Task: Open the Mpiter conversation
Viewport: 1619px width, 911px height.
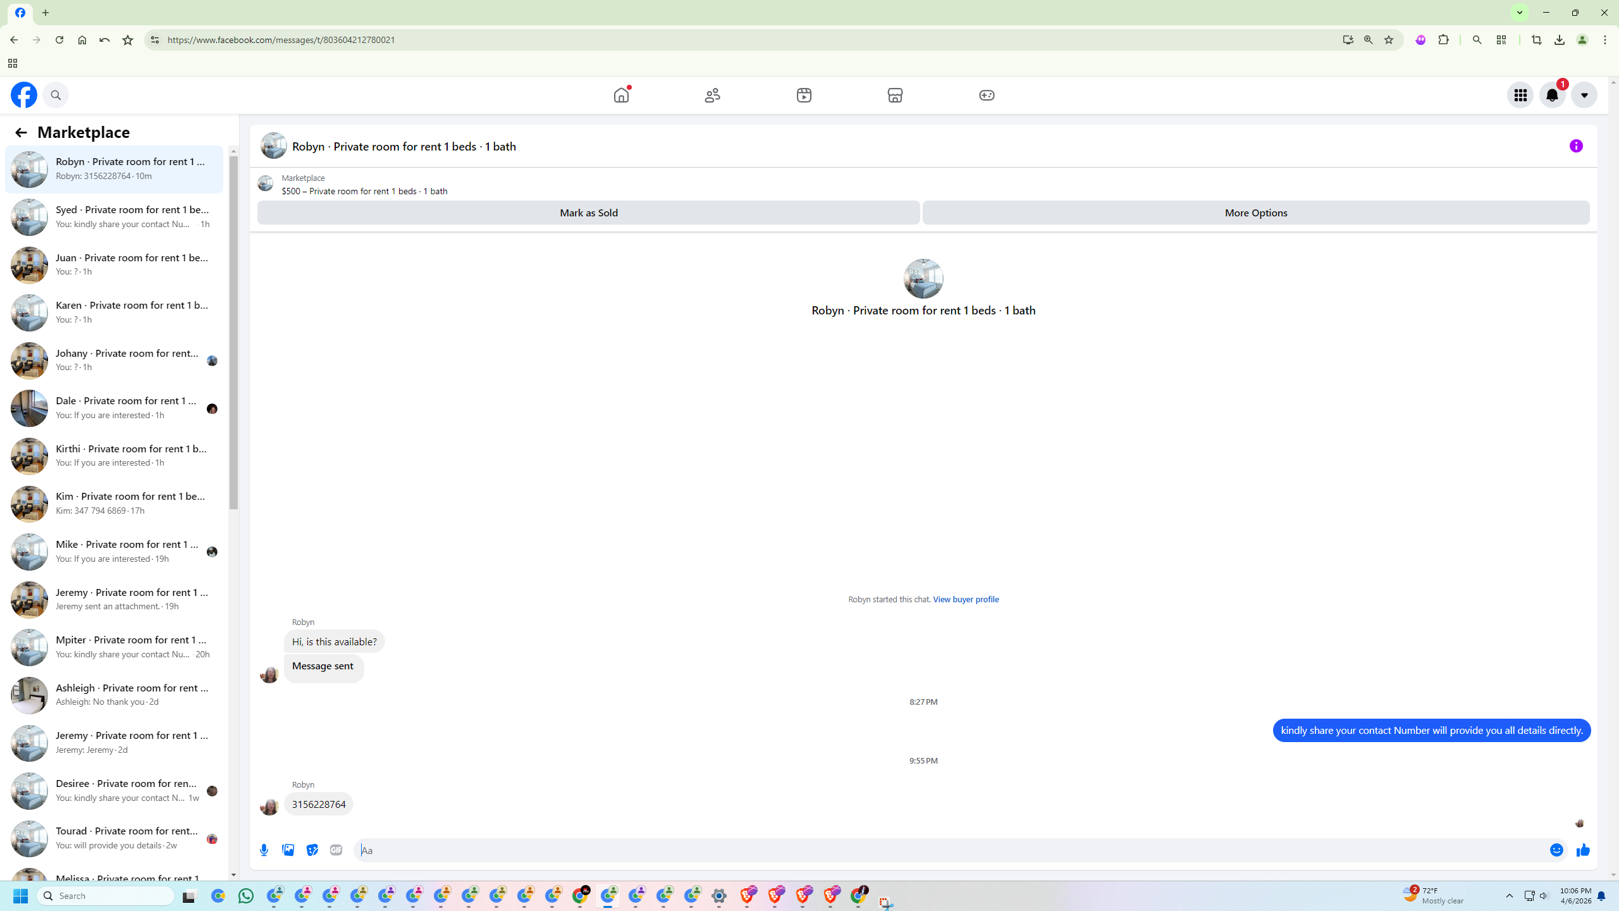Action: click(x=114, y=647)
